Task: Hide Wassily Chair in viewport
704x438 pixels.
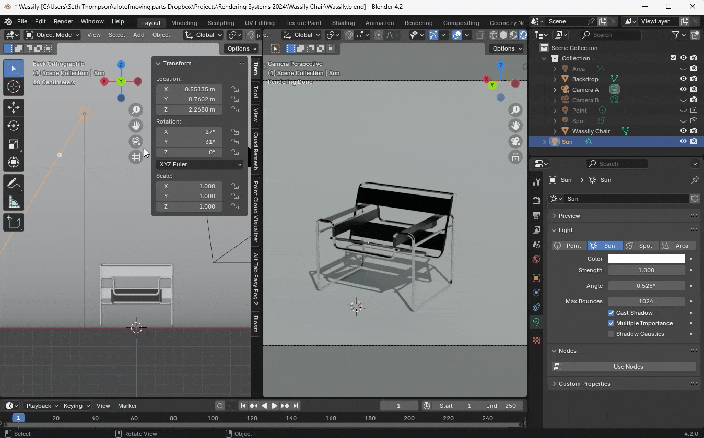Action: coord(683,131)
